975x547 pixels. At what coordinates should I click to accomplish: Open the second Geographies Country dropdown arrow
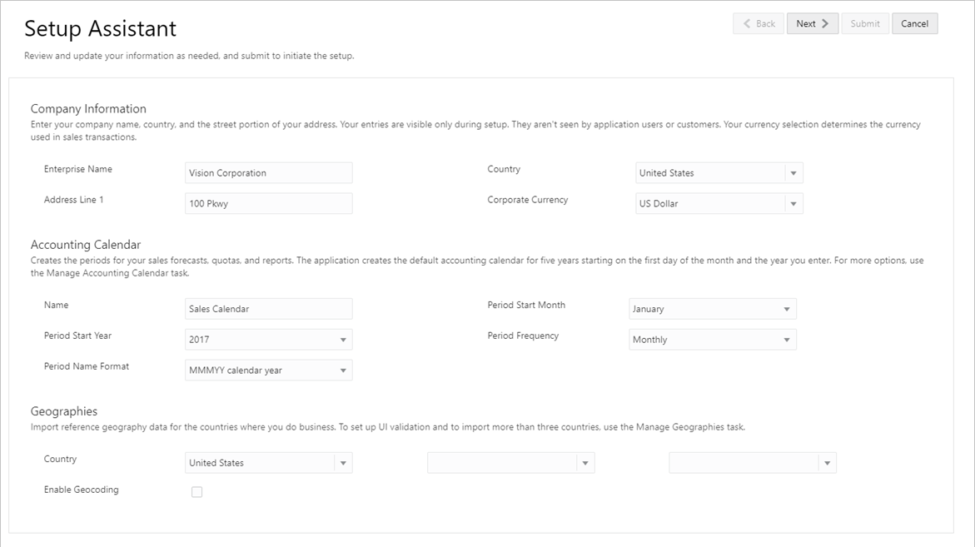point(585,463)
